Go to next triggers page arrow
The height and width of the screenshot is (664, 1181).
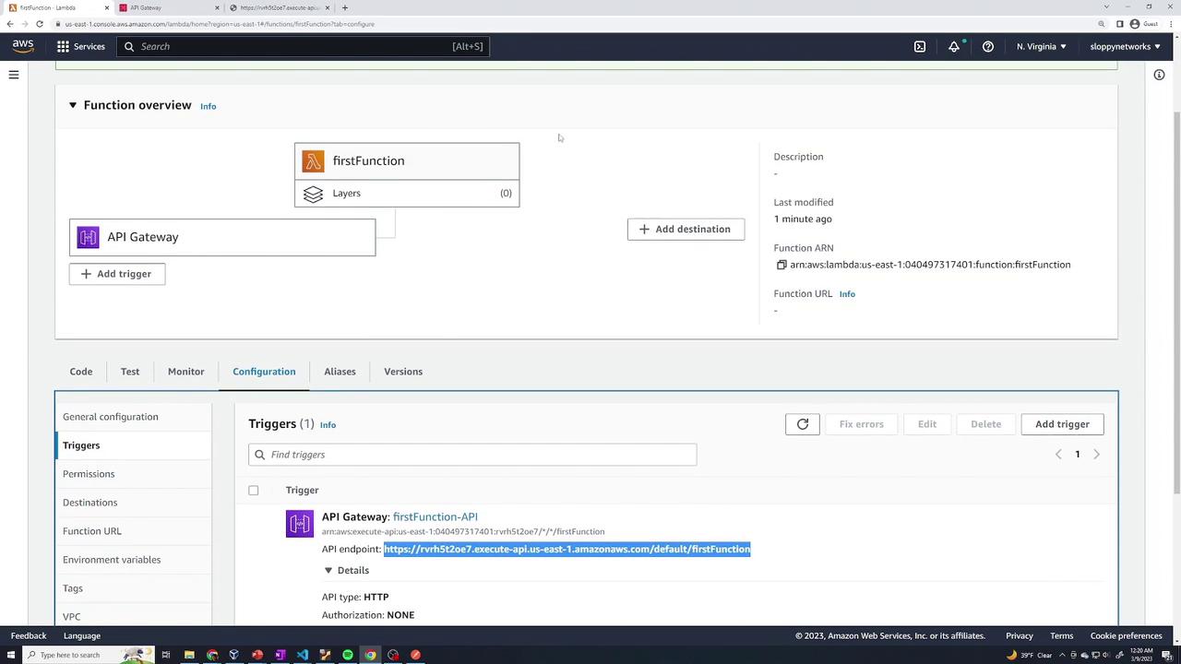[x=1096, y=455]
